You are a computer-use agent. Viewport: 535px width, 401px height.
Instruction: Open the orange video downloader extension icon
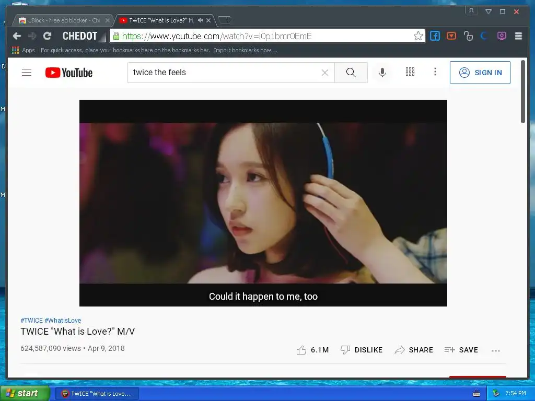pos(451,36)
